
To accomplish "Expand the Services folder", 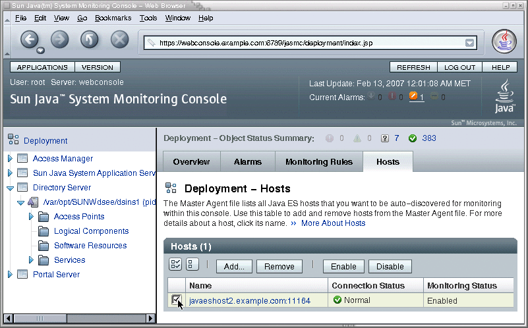I will point(31,260).
